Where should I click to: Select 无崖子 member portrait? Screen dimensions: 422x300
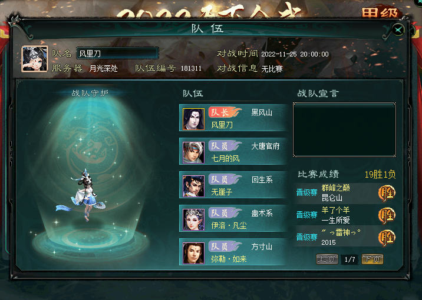point(193,186)
